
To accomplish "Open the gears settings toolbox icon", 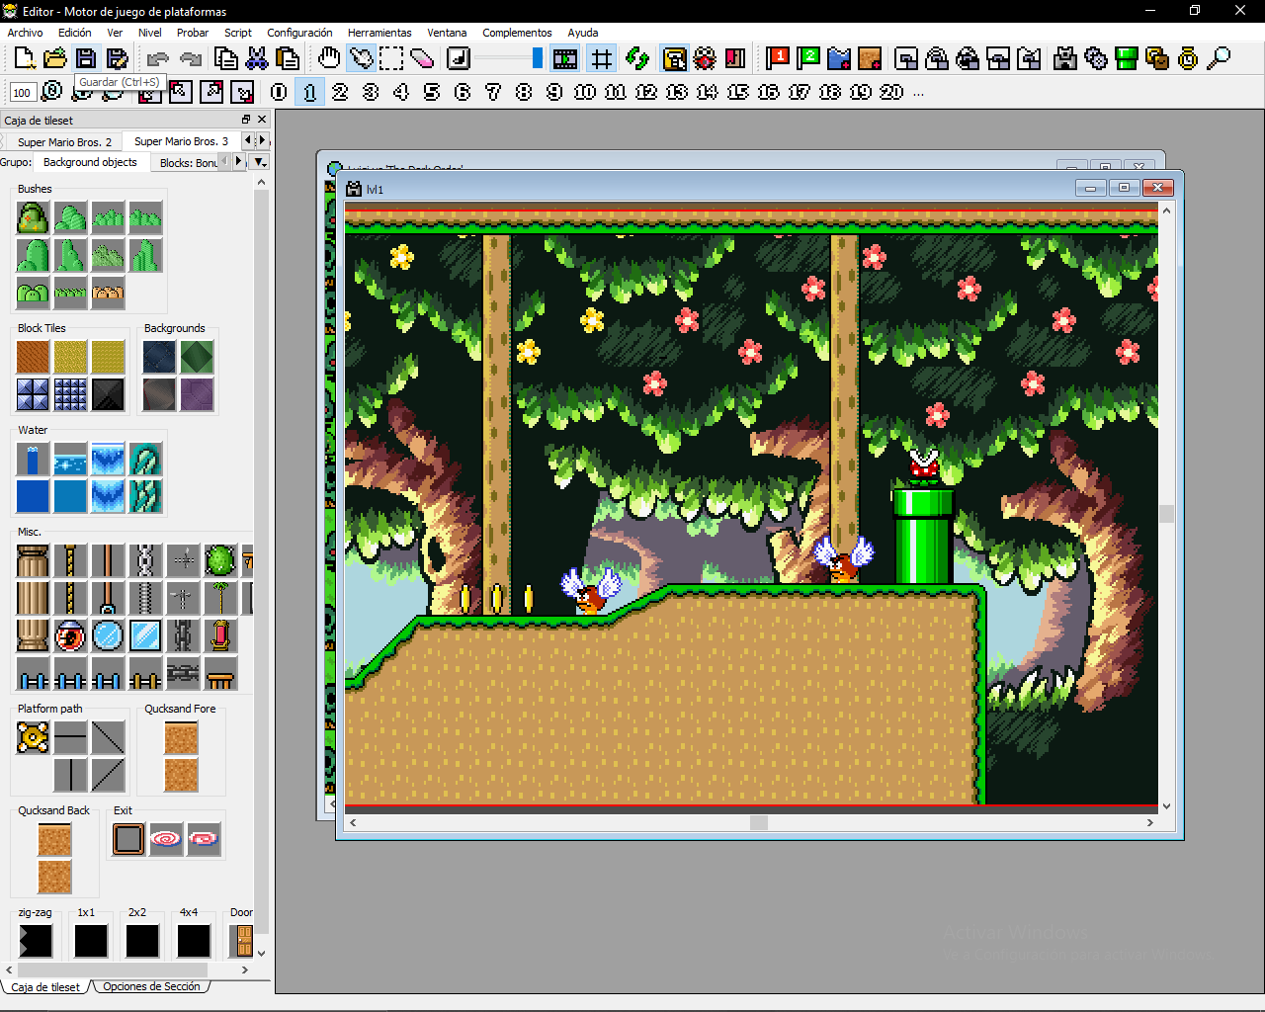I will tap(1096, 58).
